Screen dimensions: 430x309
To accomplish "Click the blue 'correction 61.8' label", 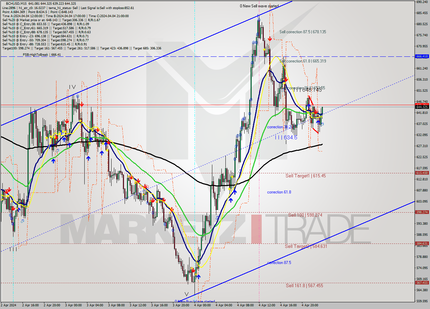I will point(279,192).
